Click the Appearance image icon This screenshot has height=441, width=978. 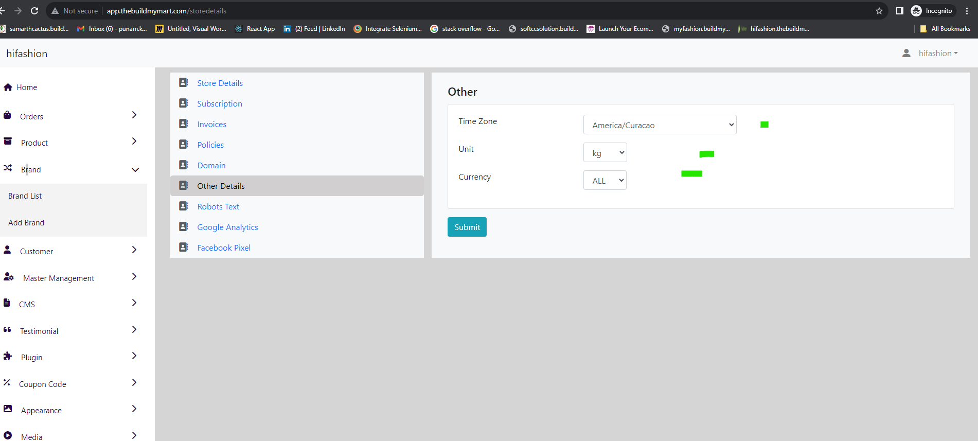pos(8,409)
